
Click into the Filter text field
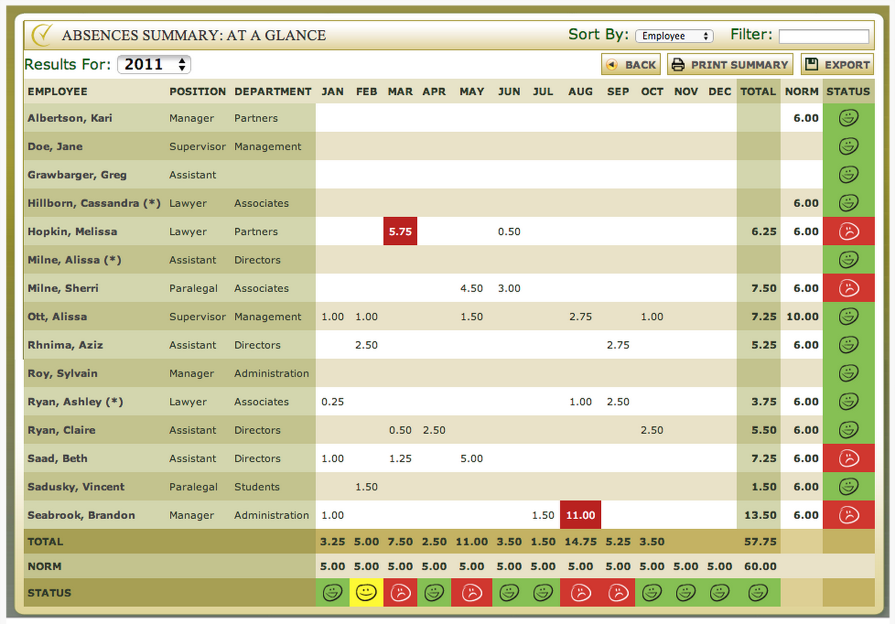(x=824, y=36)
